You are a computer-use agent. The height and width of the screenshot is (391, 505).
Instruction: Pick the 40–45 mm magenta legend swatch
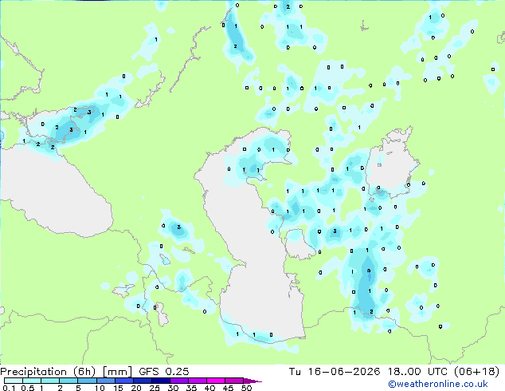pyautogui.click(x=216, y=381)
